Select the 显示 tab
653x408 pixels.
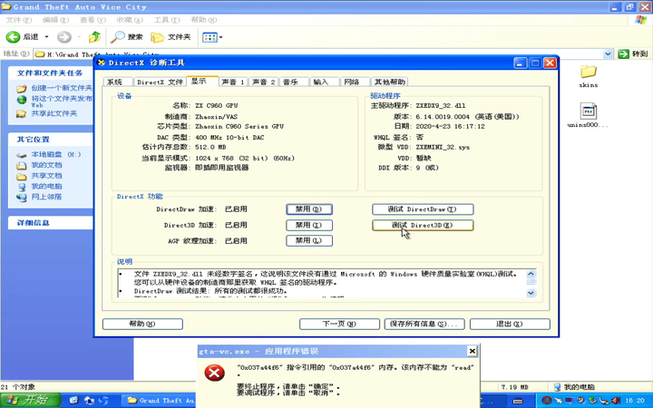202,82
